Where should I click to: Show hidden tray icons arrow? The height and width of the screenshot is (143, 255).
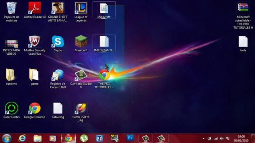point(204,139)
